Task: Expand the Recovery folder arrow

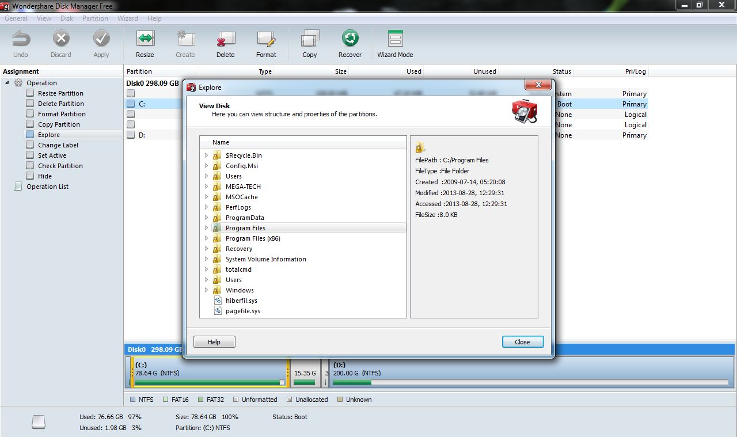Action: 207,249
